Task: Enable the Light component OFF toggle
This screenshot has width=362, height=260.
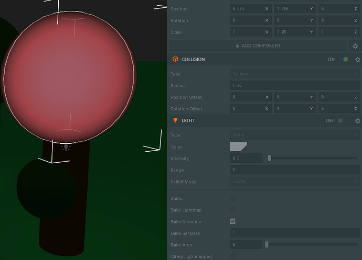Action: 342,121
